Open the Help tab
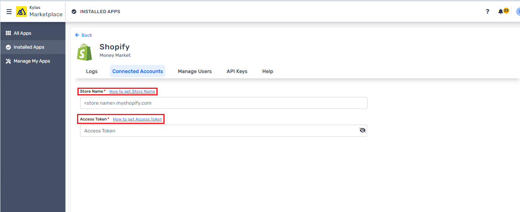 point(268,71)
